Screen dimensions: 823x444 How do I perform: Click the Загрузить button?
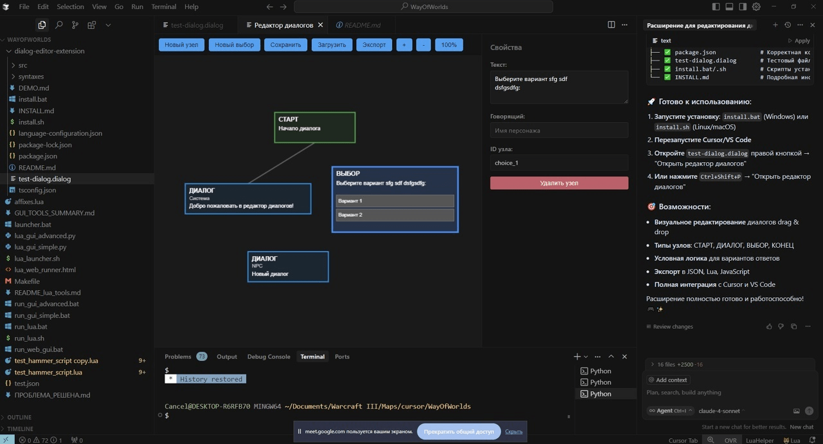click(x=332, y=45)
